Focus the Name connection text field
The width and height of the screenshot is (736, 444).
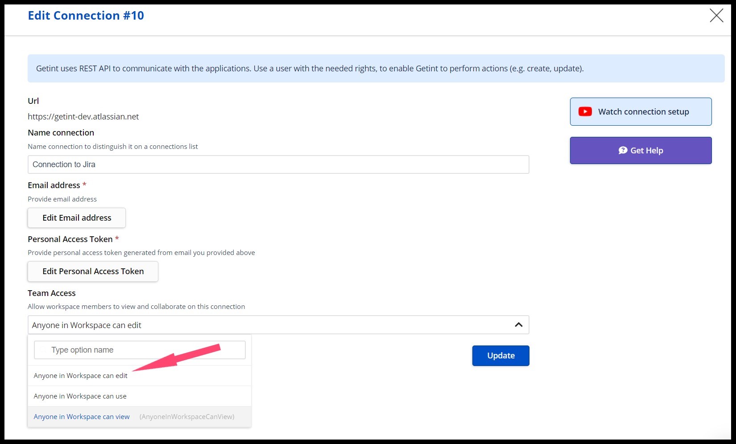278,164
